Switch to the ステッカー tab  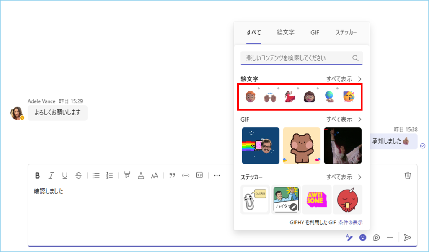point(346,32)
